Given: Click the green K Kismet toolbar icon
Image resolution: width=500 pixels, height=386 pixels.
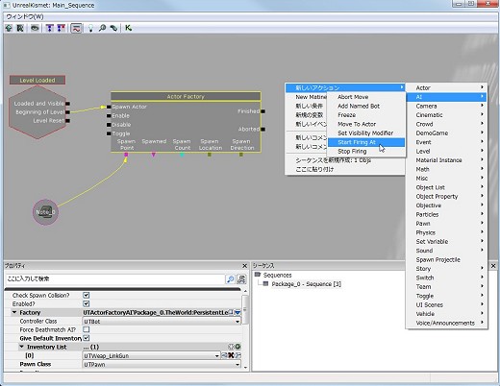Looking at the screenshot, I should (128, 28).
